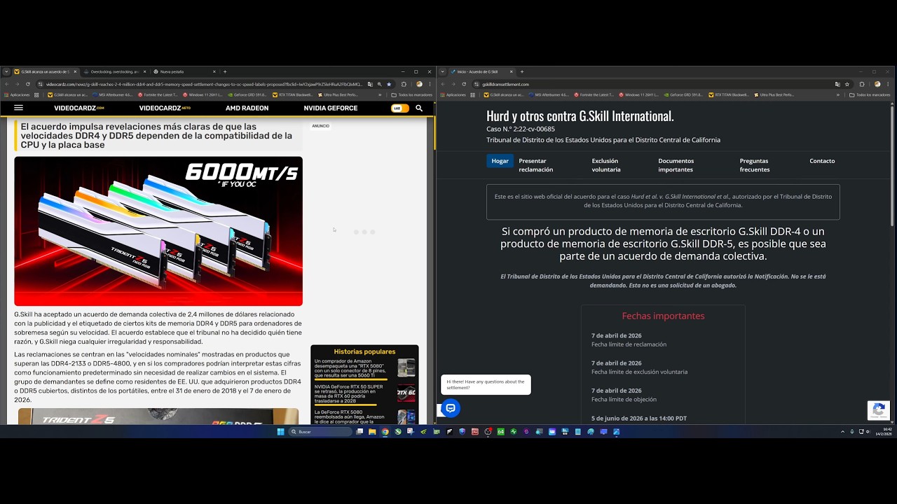Click zoom magnifier icon in left address bar
This screenshot has height=504, width=897.
[379, 84]
